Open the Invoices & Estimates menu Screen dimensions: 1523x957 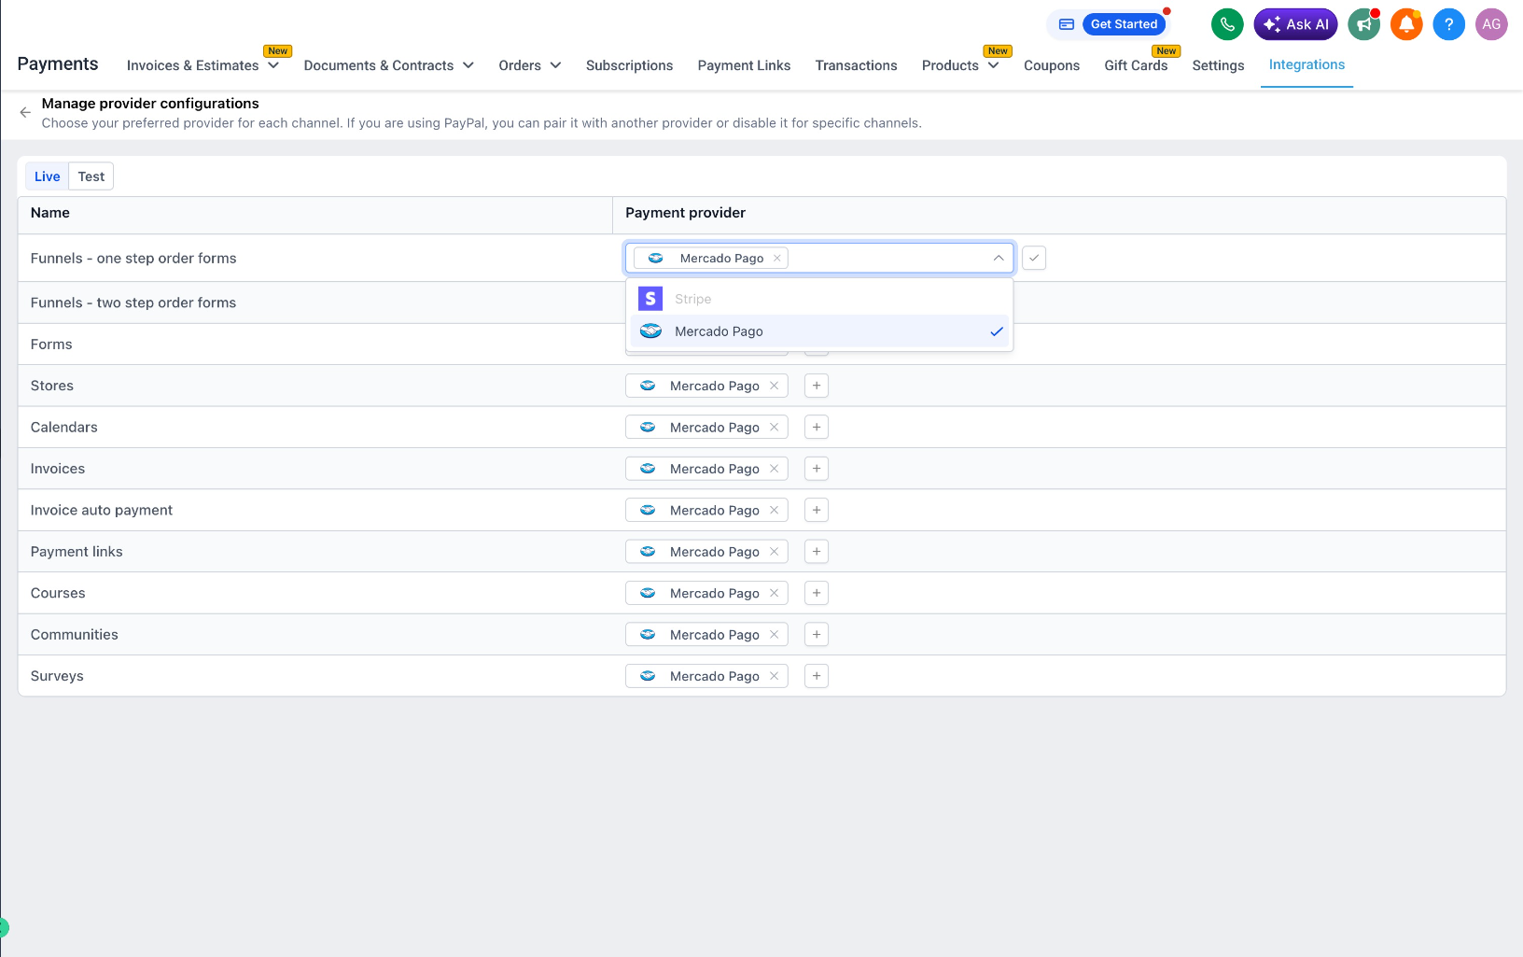[203, 65]
